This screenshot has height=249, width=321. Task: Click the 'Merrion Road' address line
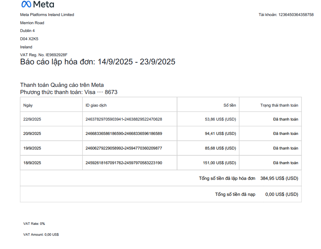pos(32,23)
